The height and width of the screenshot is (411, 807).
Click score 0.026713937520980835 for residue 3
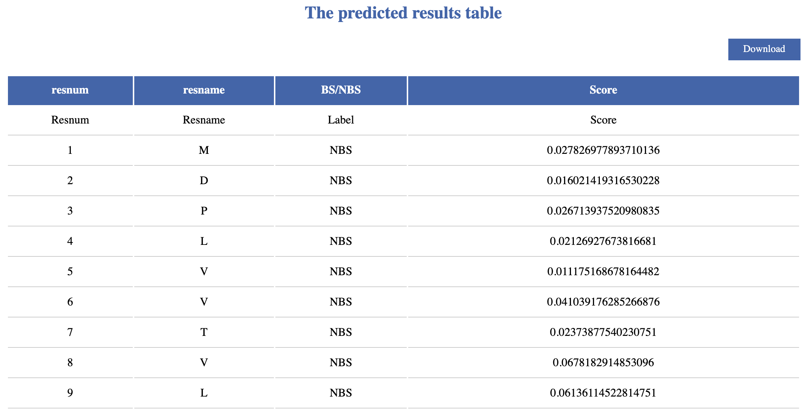click(x=603, y=211)
